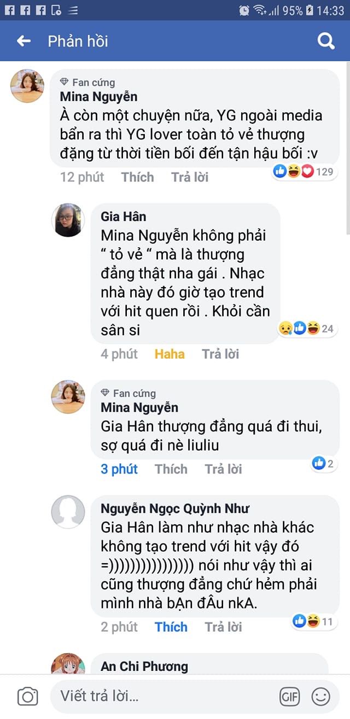Toggle Thích on Mina Nguyễn's first comment
Viewport: 350px width, 719px height.
[x=137, y=177]
